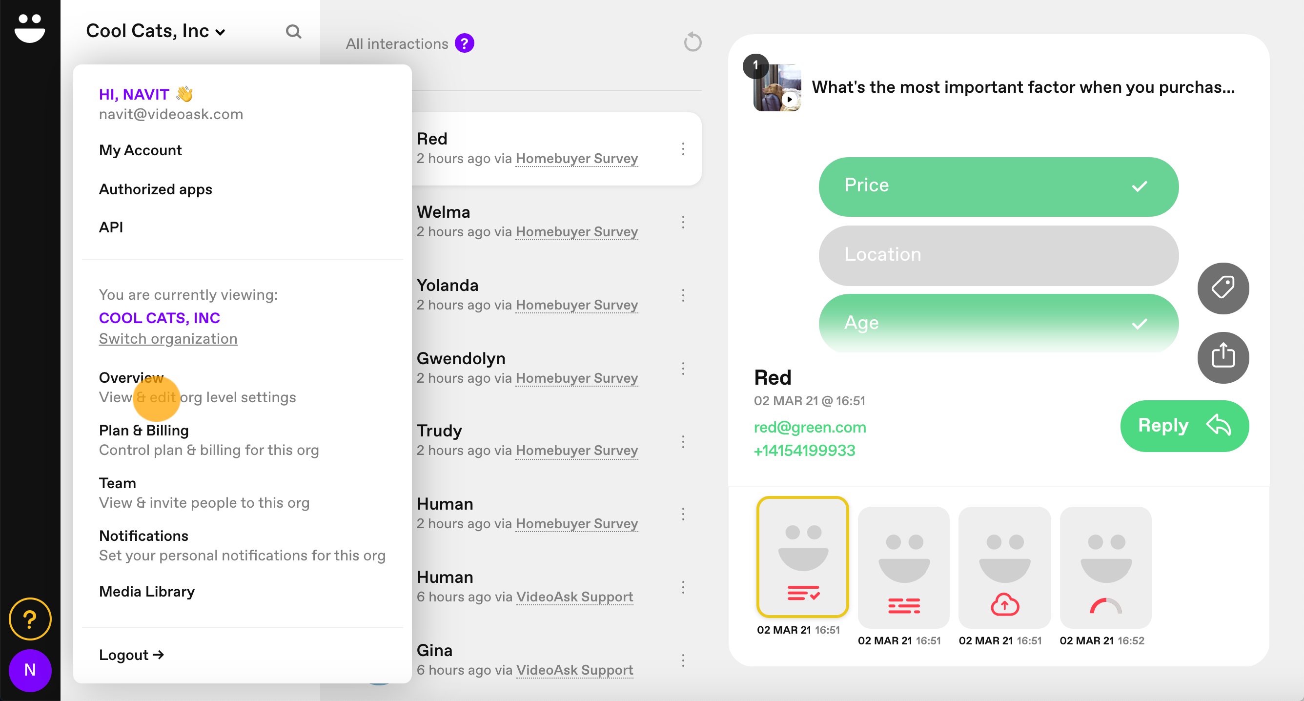Open the org Overview settings
Image resolution: width=1304 pixels, height=701 pixels.
pyautogui.click(x=197, y=388)
